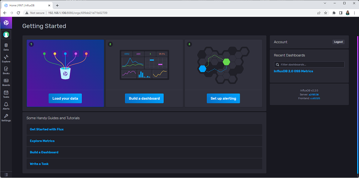Reload the page with refresh icon
This screenshot has height=178, width=359.
19,13
